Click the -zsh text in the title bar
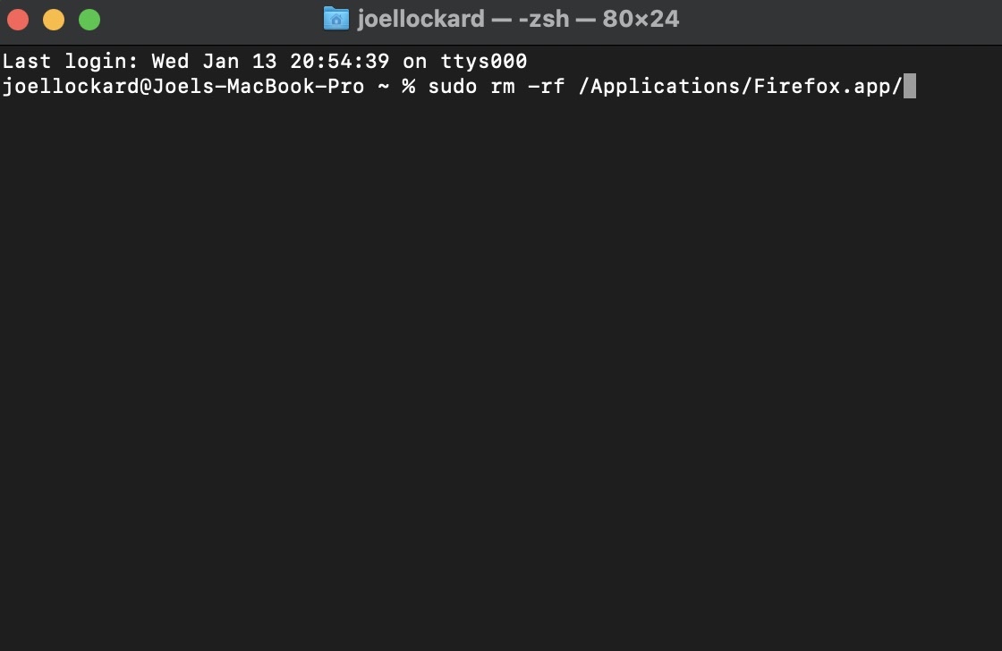Screen dimensions: 1002x651 pyautogui.click(x=543, y=19)
